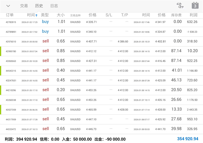This screenshot has width=203, height=143.
Task: Open the currency exchange filter icon
Action: [x=180, y=6]
